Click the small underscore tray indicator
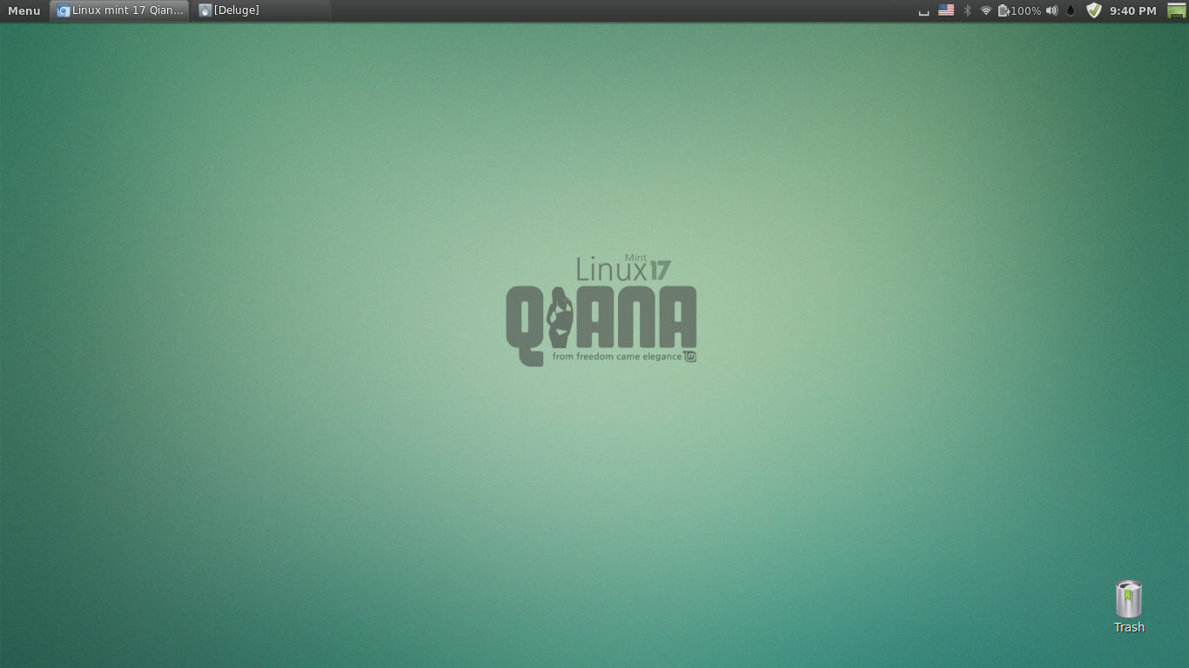Screen dimensions: 1189x668 coord(924,13)
